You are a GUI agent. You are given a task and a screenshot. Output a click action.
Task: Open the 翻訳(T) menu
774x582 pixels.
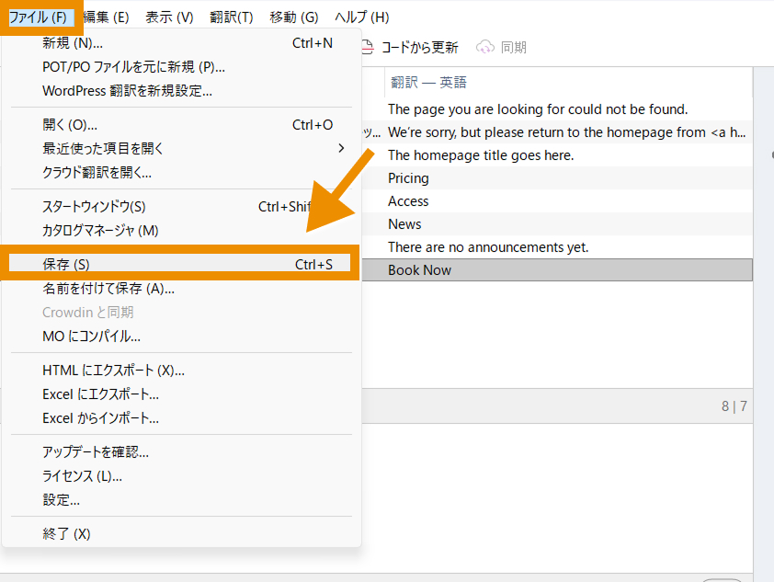pos(232,17)
